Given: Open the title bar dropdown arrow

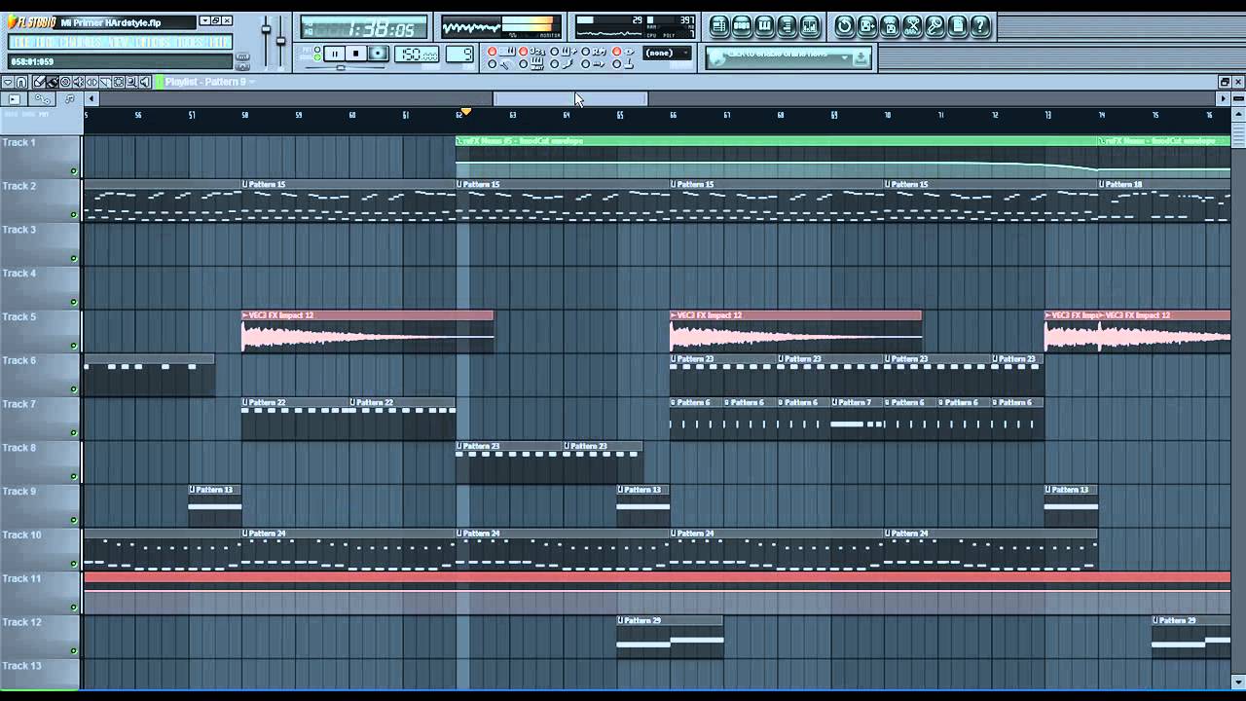Looking at the screenshot, I should pos(204,20).
